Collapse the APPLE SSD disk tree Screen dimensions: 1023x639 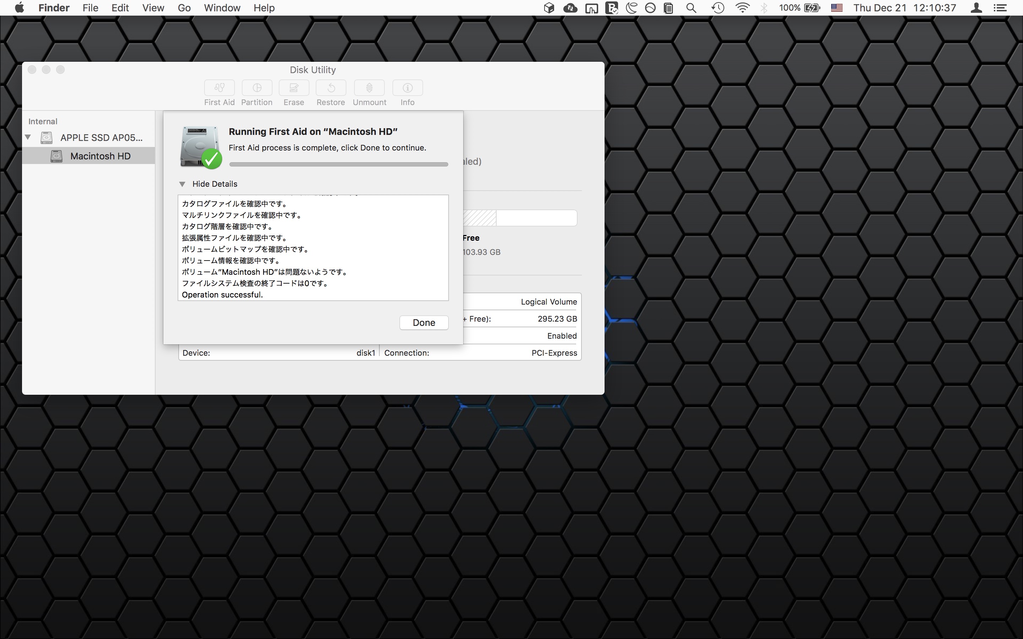coord(28,137)
